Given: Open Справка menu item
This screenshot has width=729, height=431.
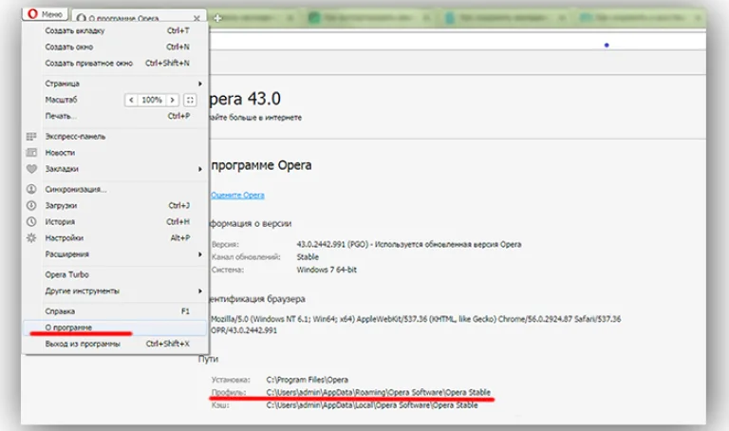Looking at the screenshot, I should (116, 311).
